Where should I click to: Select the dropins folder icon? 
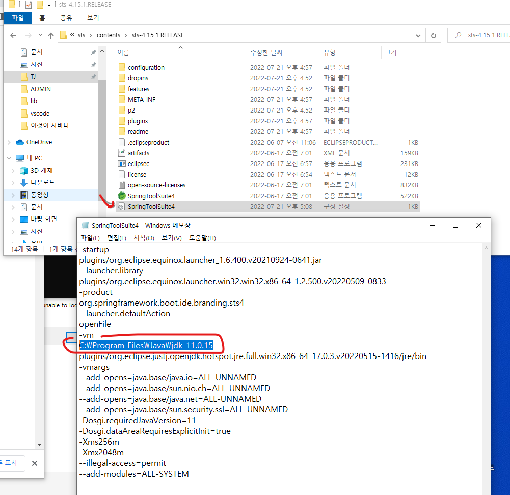[x=122, y=78]
